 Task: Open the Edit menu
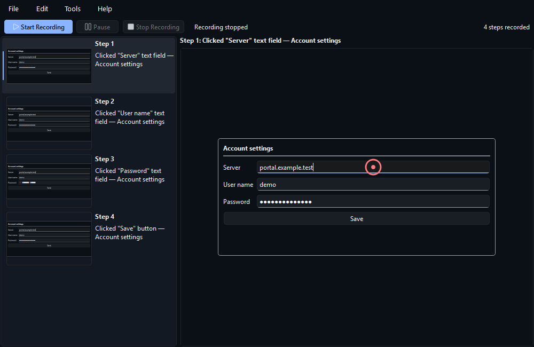[42, 9]
